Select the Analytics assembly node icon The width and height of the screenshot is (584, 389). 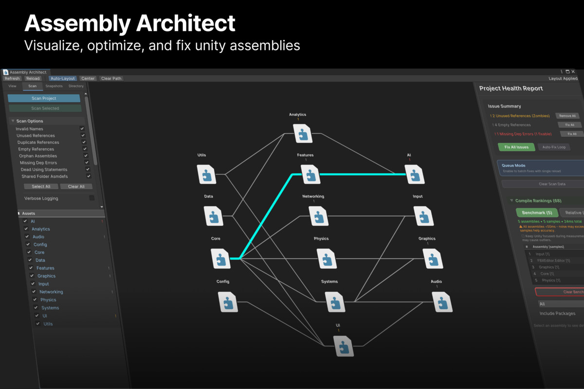click(303, 134)
